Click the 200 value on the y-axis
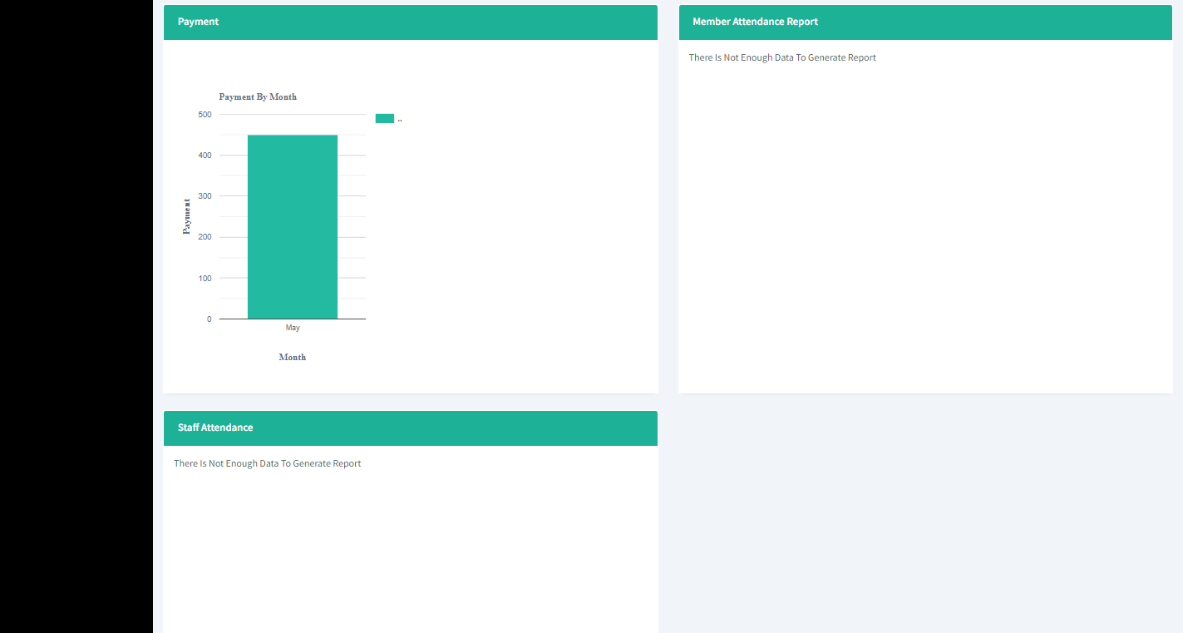The image size is (1183, 633). (205, 237)
